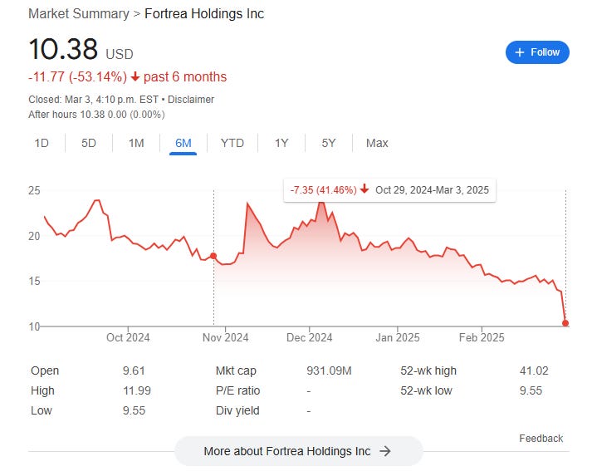Click the Fortrea Holdings Inc title
The height and width of the screenshot is (476, 592).
tap(204, 13)
